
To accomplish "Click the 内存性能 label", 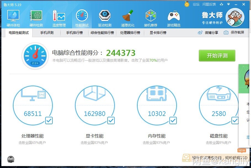I will [x=157, y=136].
